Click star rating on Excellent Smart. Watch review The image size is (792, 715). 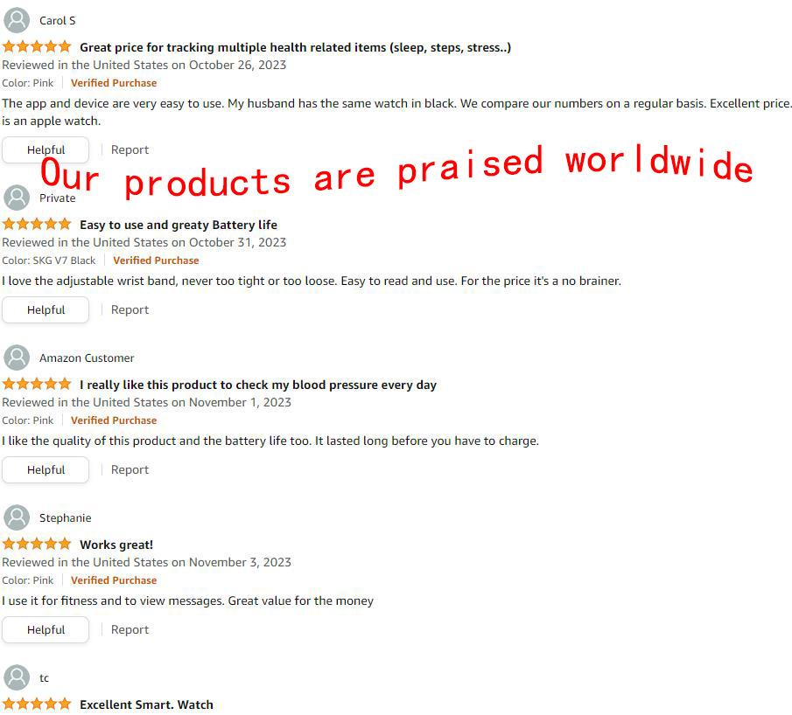[x=37, y=705]
